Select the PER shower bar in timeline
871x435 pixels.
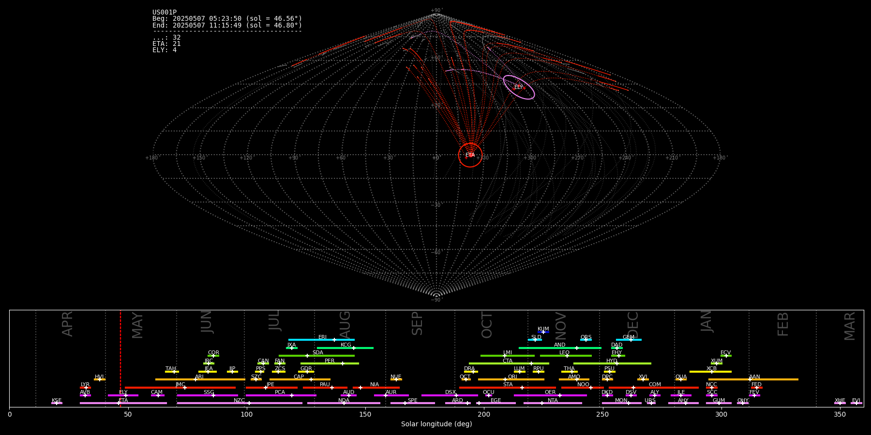330,363
